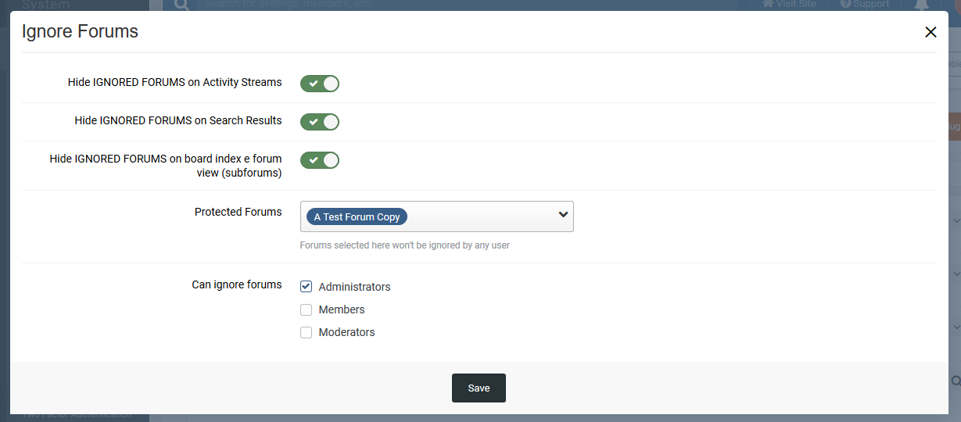Open the Support link in header

pos(865,4)
